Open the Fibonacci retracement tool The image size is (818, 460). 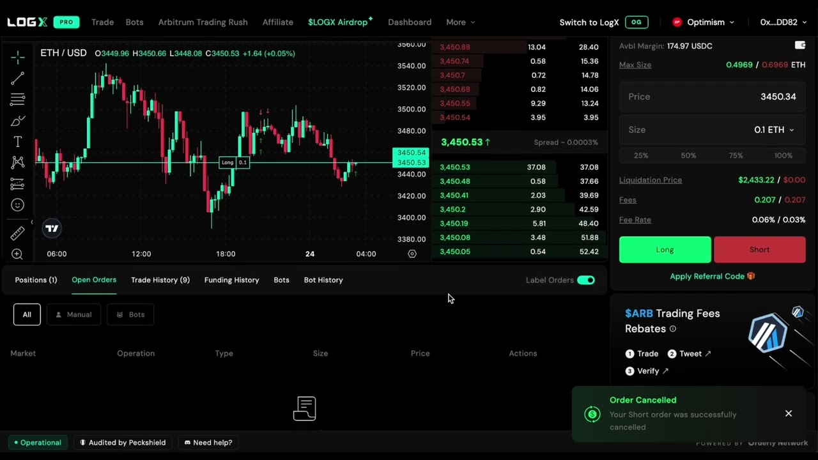point(17,100)
